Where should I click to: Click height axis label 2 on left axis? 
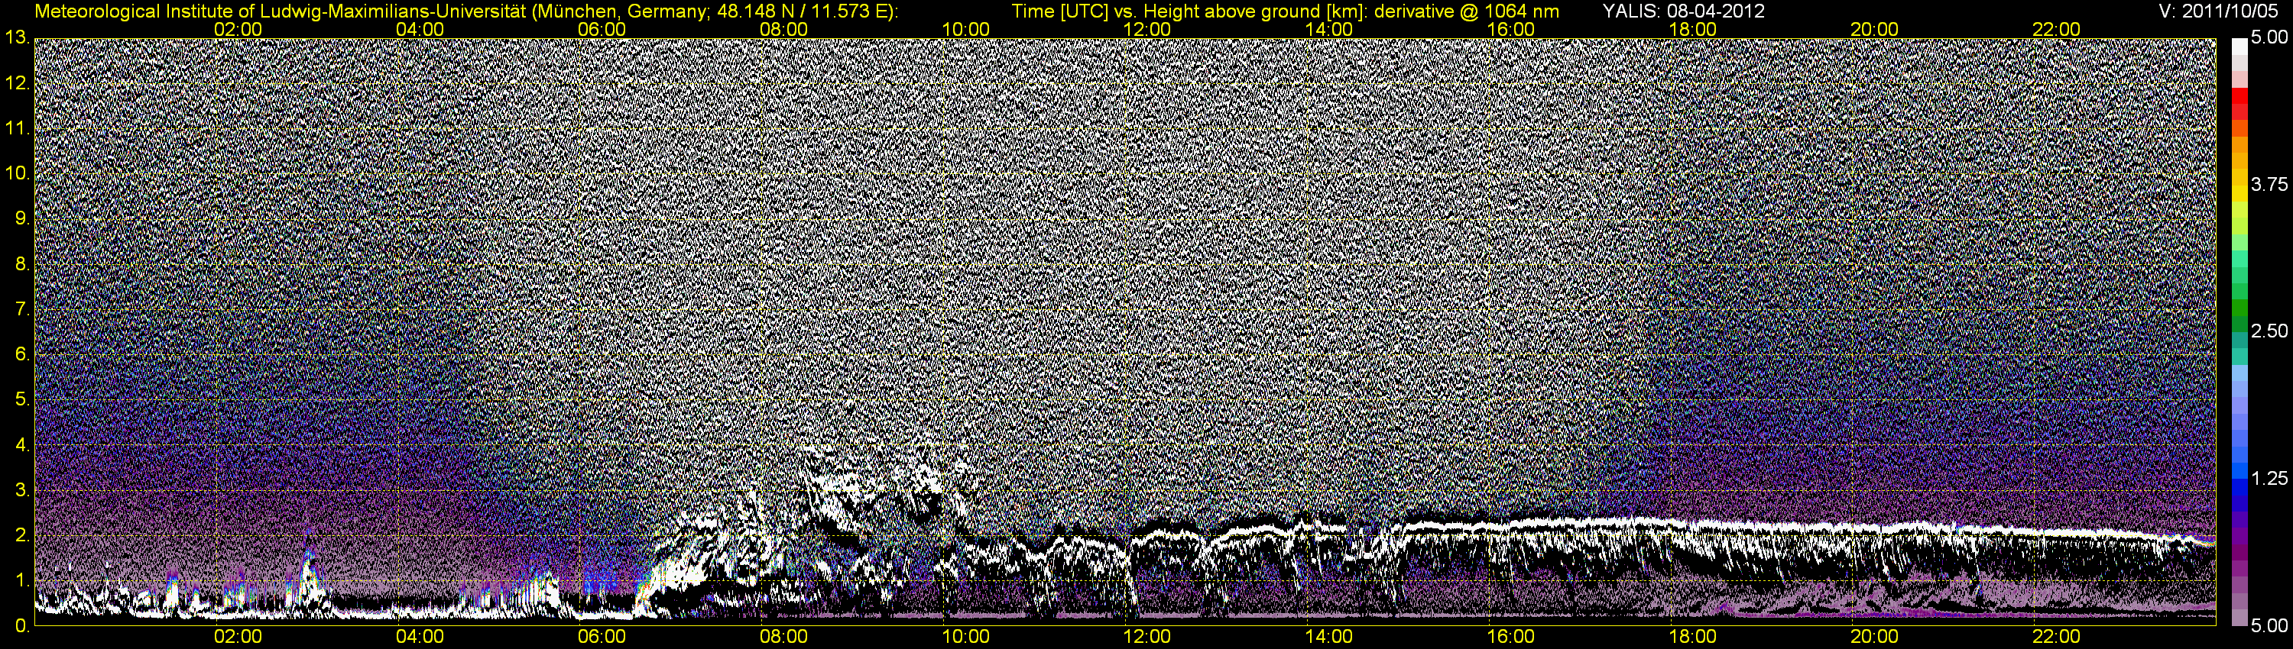22,536
